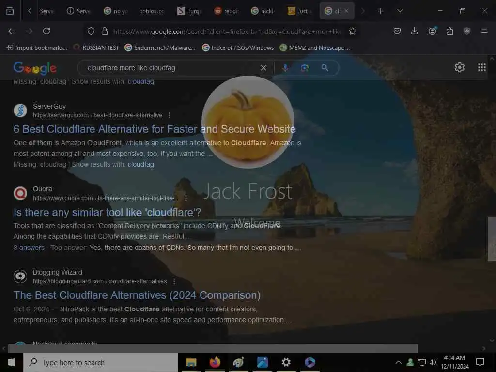Screen dimensions: 496x372
Task: Open Endermanch/Malware bookmark
Action: 160,48
